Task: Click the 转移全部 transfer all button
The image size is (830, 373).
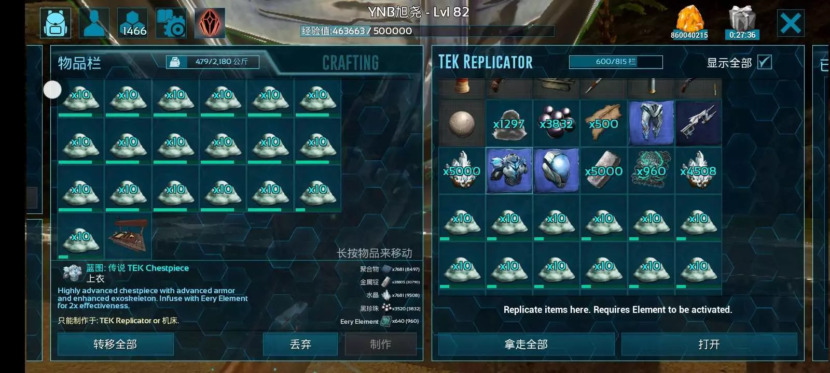Action: click(115, 344)
